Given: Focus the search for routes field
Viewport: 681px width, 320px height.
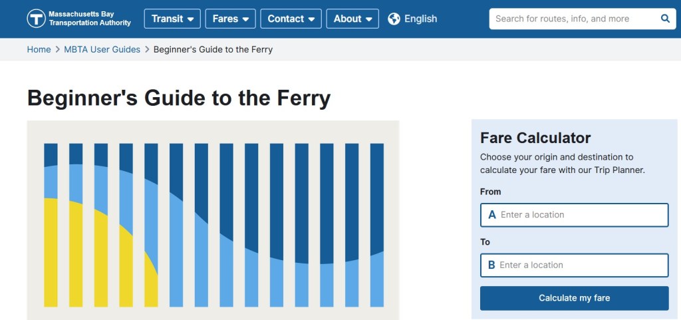Looking at the screenshot, I should coord(572,19).
